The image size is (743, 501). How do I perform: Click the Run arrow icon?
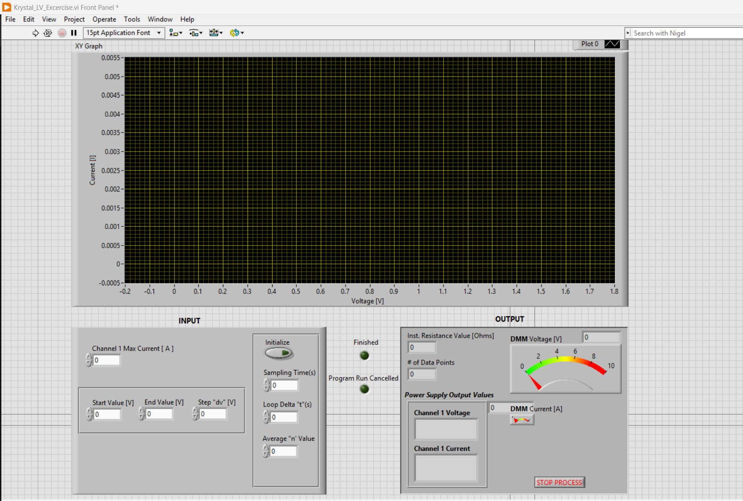tap(35, 33)
